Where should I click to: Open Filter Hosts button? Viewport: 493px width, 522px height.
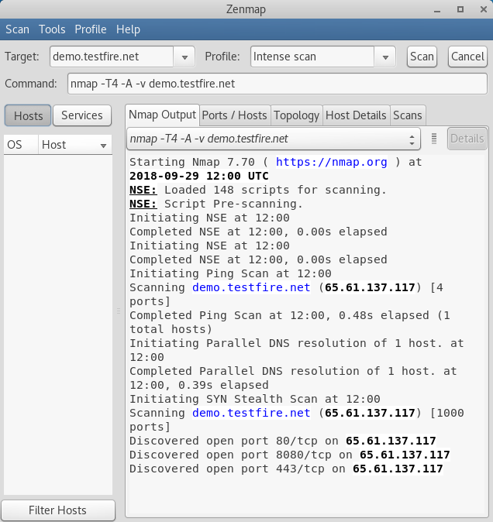click(57, 510)
